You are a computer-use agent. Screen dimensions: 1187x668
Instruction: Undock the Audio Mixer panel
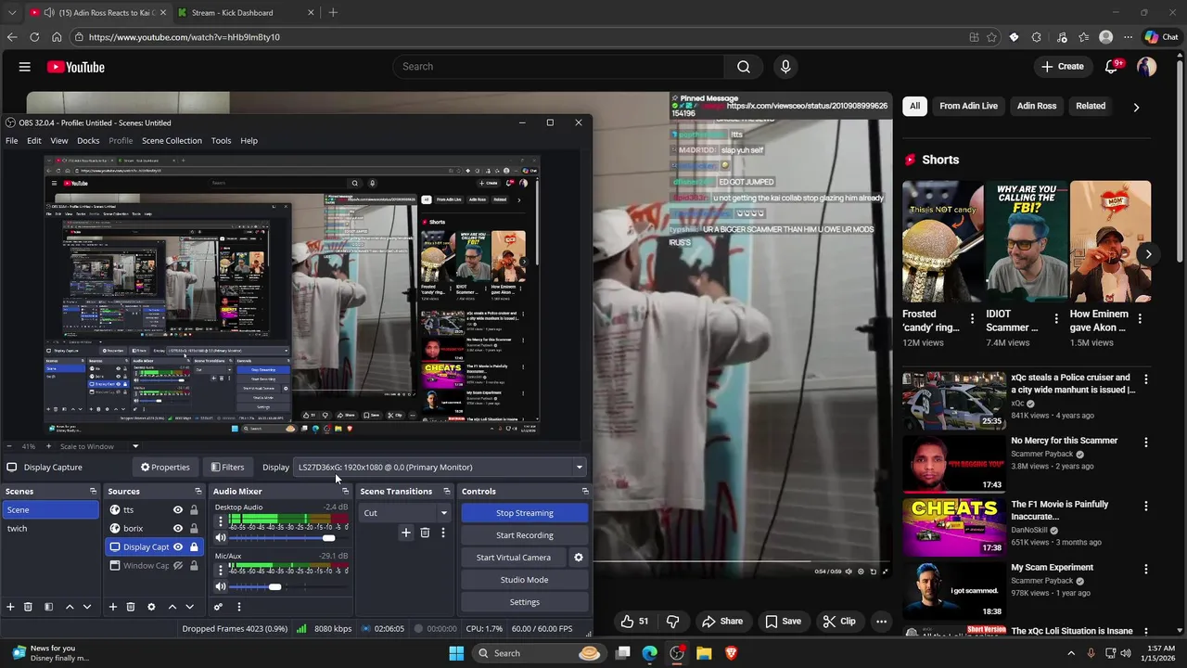345,491
